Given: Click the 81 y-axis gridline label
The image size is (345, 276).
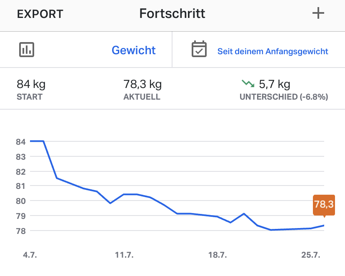Looking at the screenshot, I should pyautogui.click(x=21, y=186).
